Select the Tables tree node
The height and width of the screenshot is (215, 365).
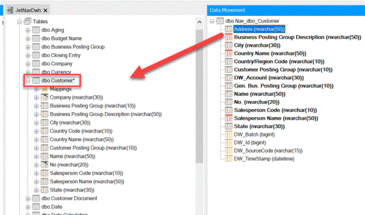click(x=40, y=22)
